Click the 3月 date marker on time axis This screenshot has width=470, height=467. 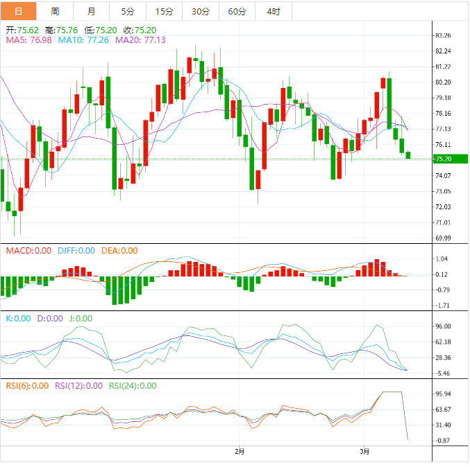pyautogui.click(x=365, y=452)
